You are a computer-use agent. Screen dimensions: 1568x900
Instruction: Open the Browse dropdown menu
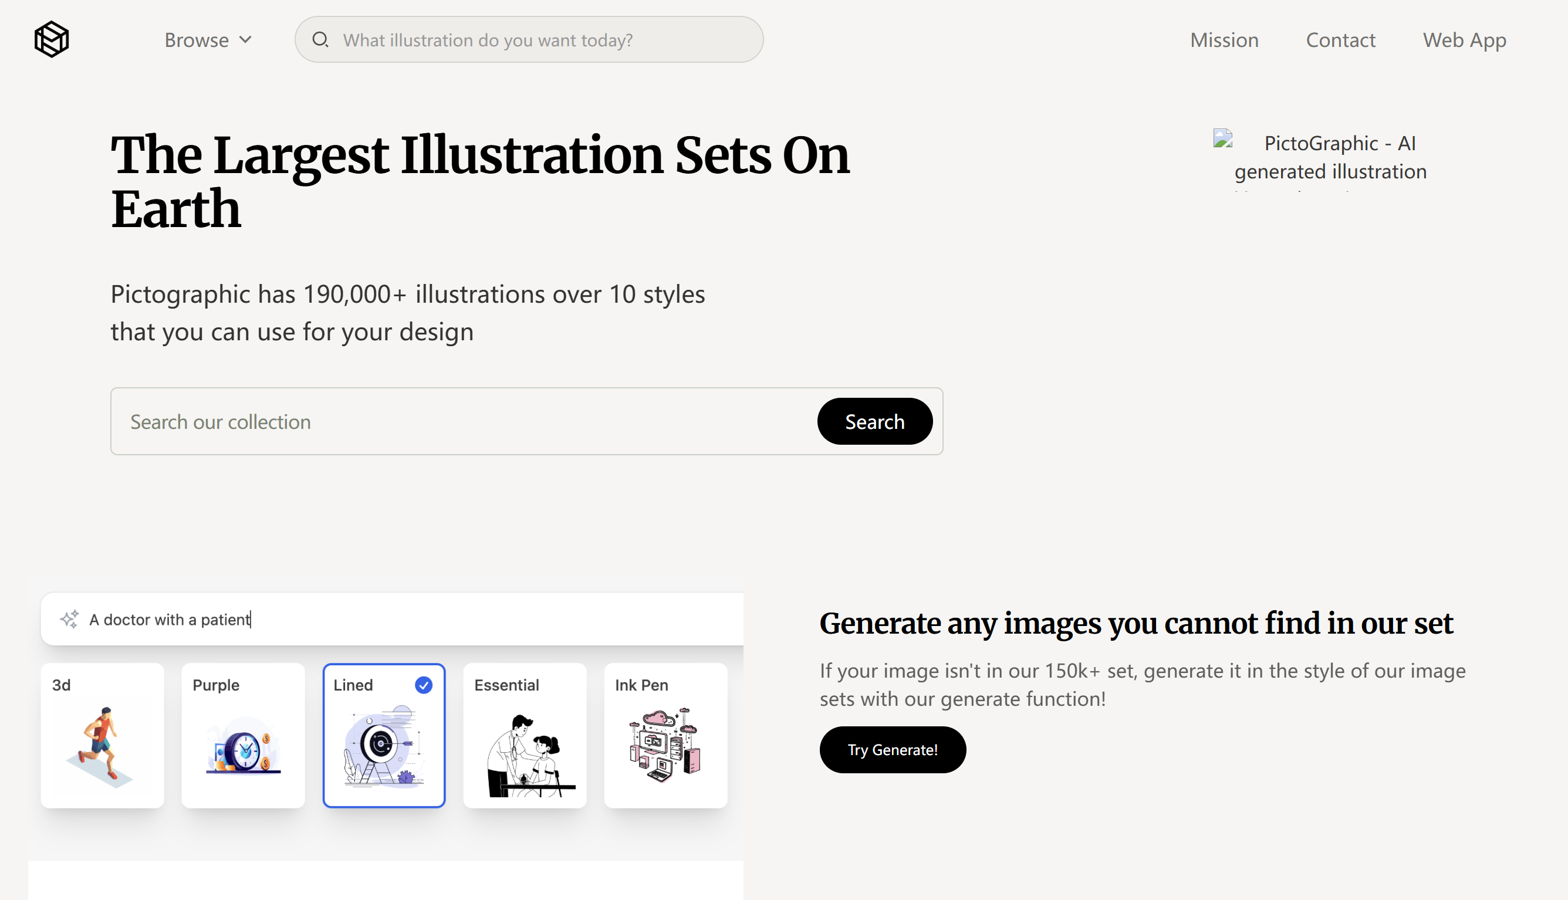coord(197,39)
